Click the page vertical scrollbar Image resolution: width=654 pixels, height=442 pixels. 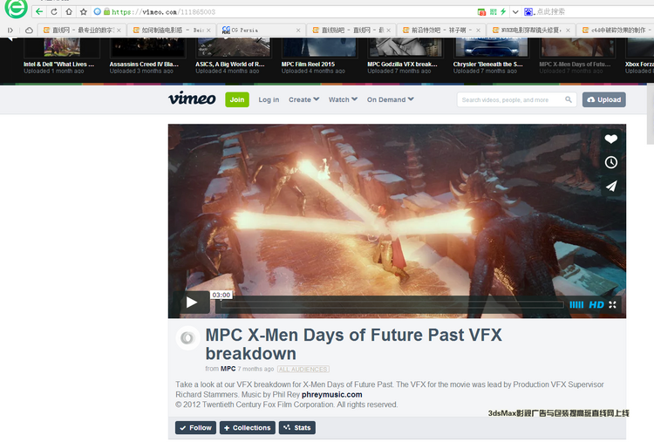[651, 114]
